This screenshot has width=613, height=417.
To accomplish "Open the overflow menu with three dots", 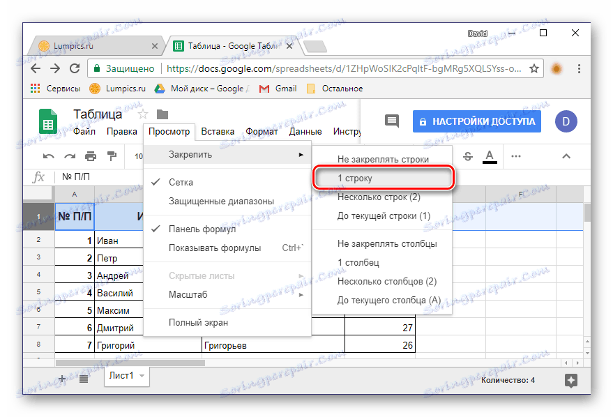I will point(517,156).
